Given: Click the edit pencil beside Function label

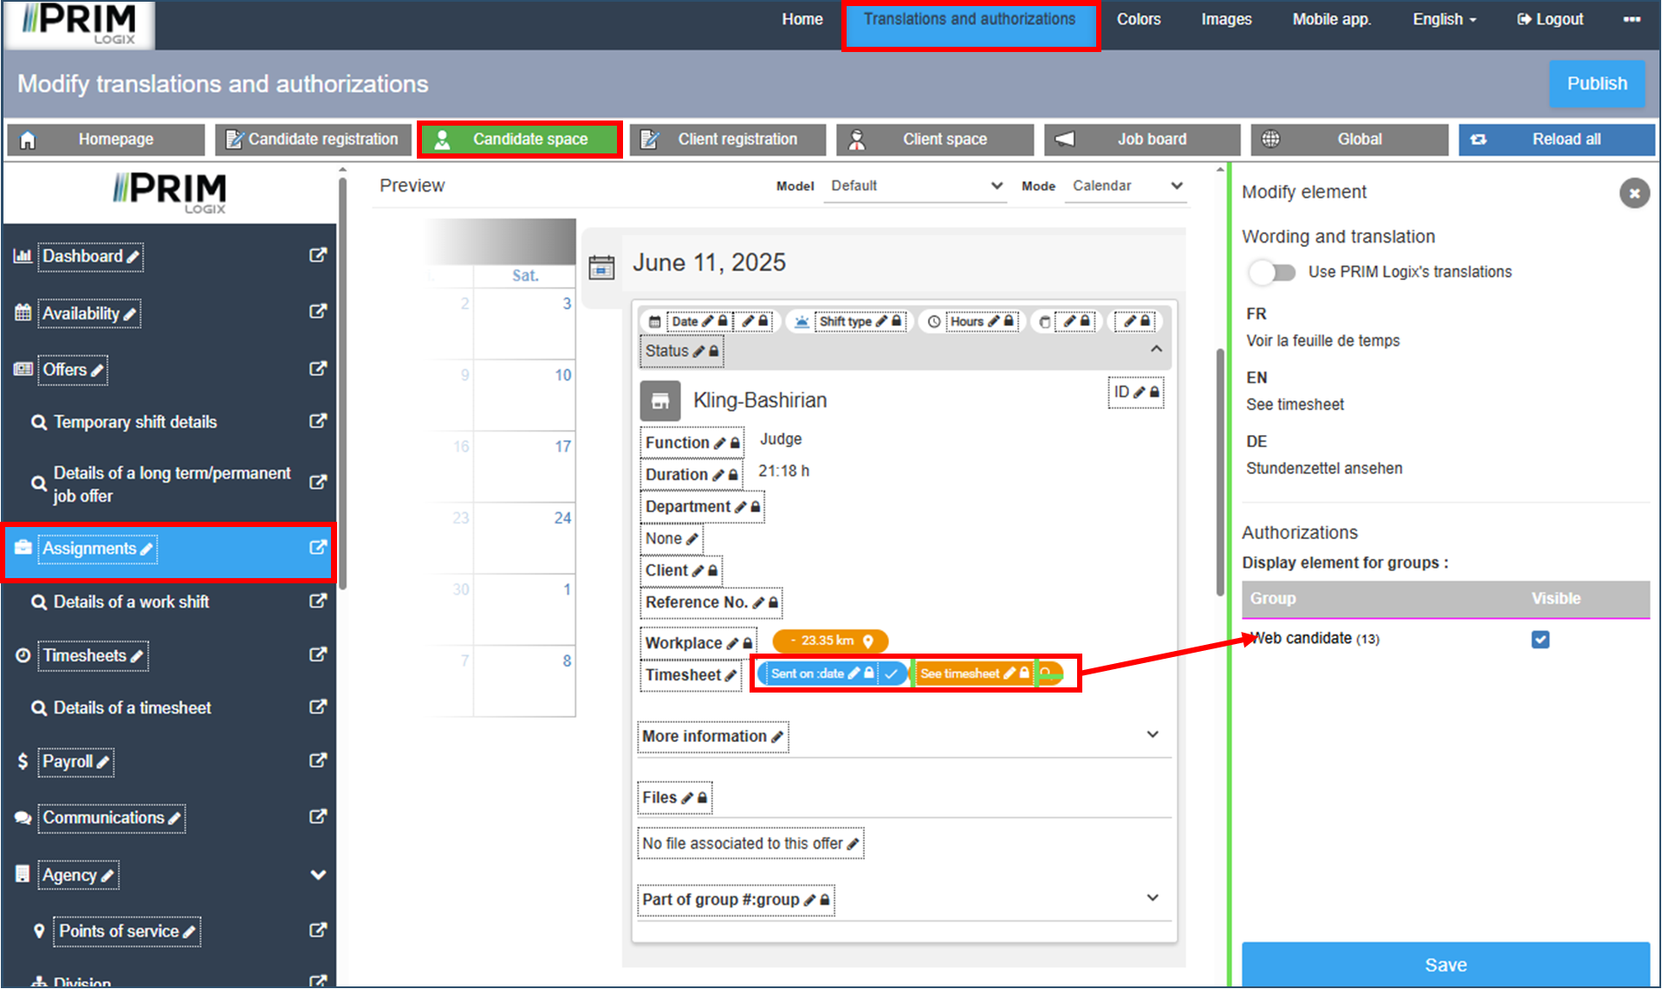Looking at the screenshot, I should click(x=719, y=443).
